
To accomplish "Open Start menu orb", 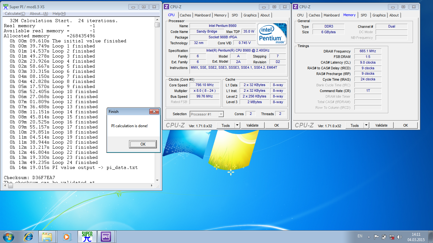I will point(8,236).
